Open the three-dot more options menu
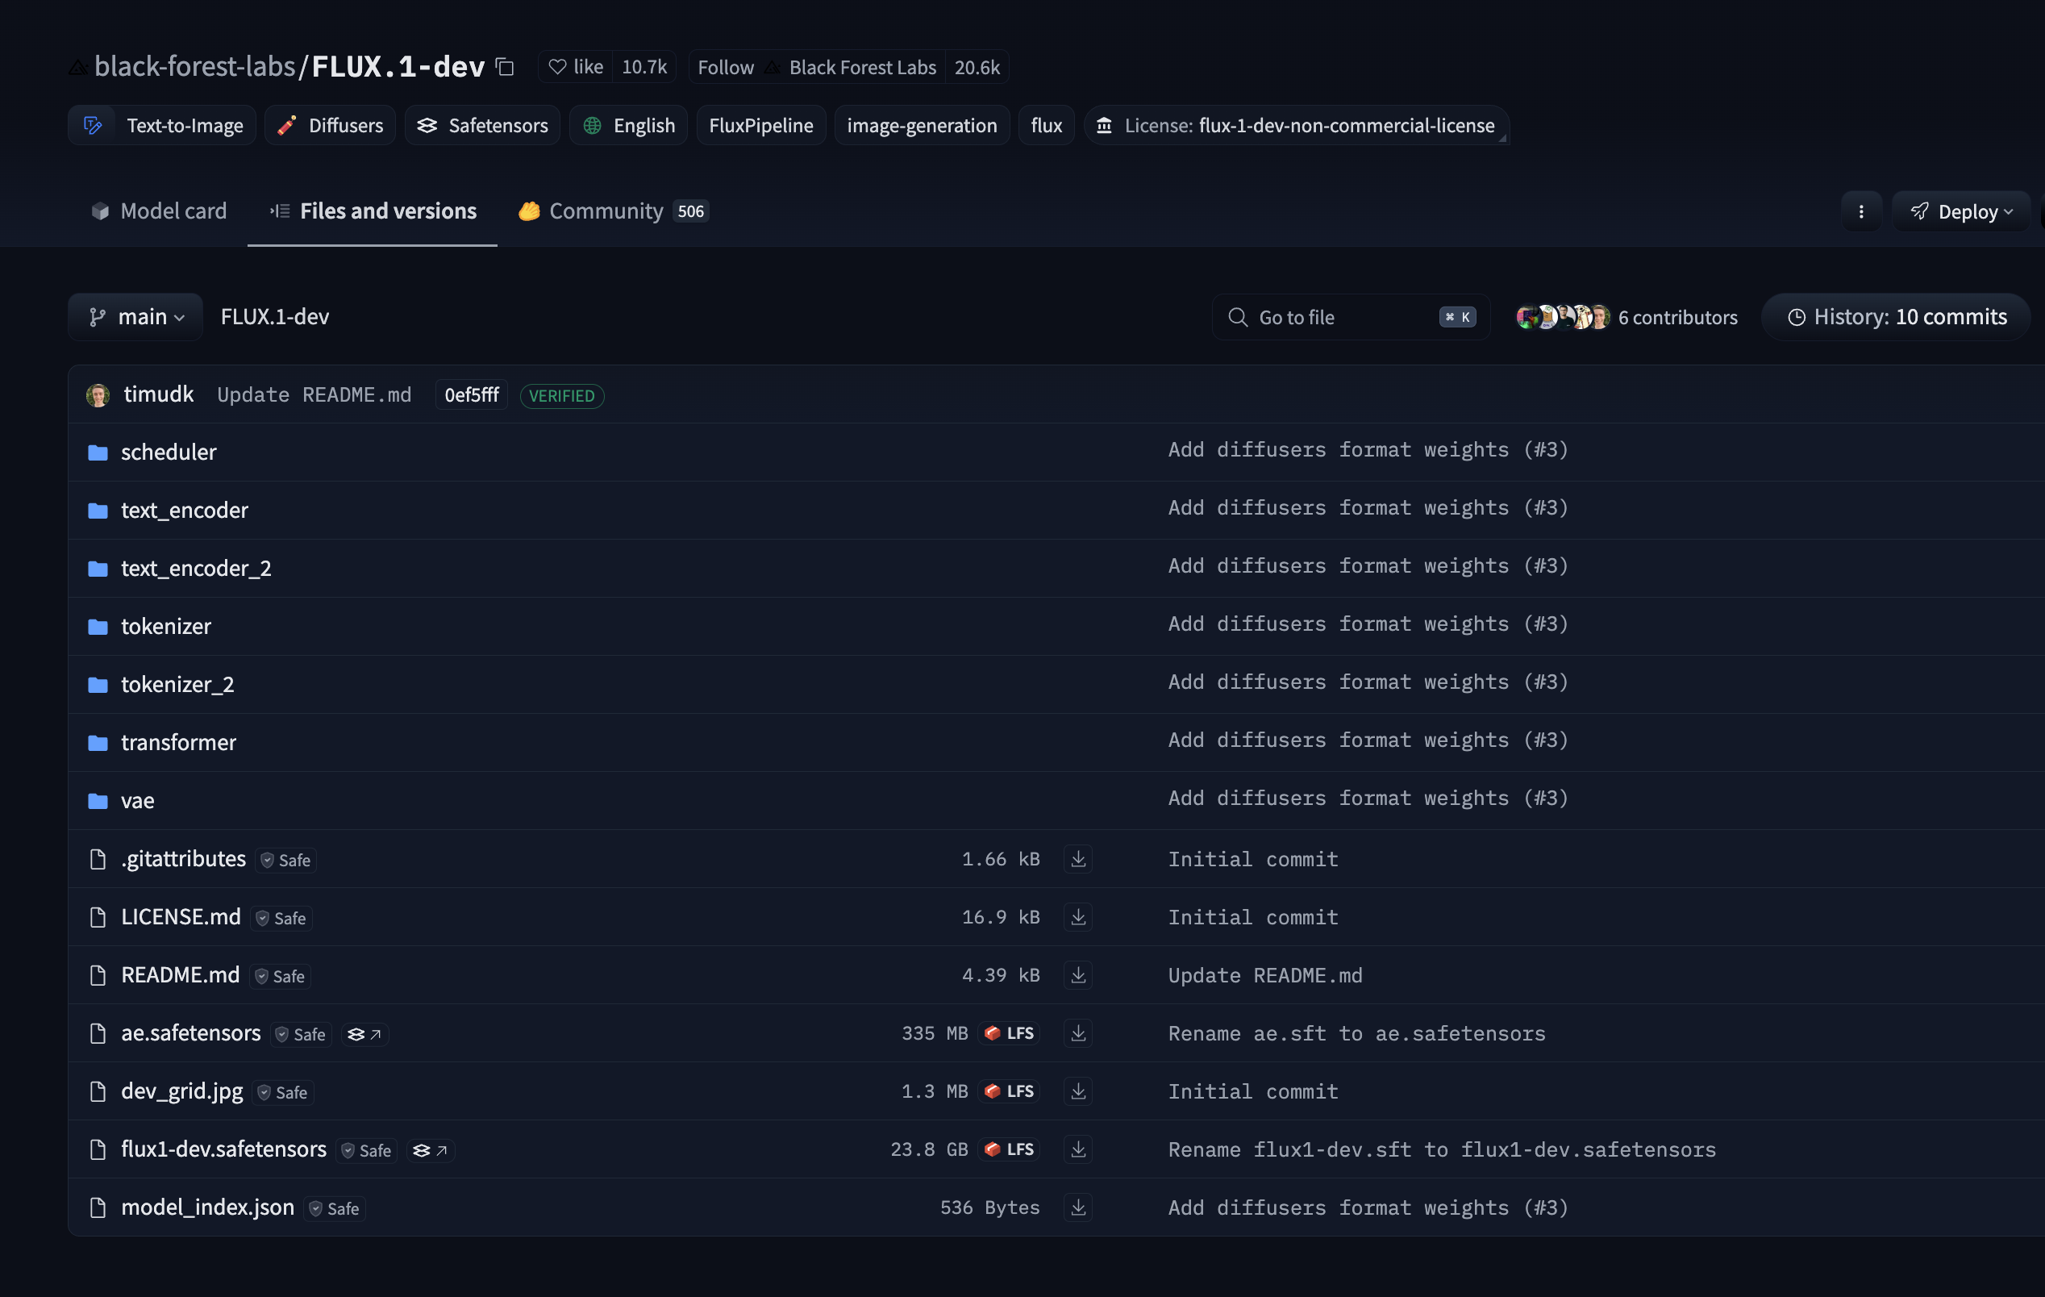 coord(1860,211)
